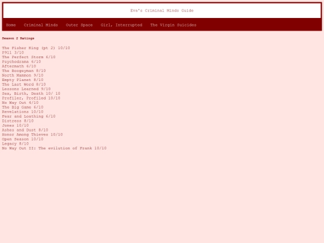Go to the Criminal Minds section
Image resolution: width=324 pixels, height=243 pixels.
click(41, 25)
